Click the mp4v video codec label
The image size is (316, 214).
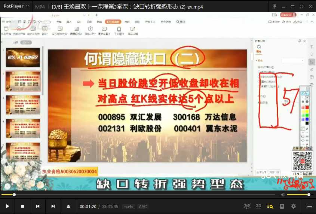[129, 207]
